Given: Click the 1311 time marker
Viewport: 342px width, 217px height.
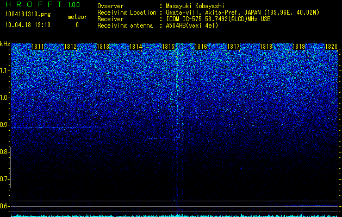Looking at the screenshot, I should pos(38,47).
